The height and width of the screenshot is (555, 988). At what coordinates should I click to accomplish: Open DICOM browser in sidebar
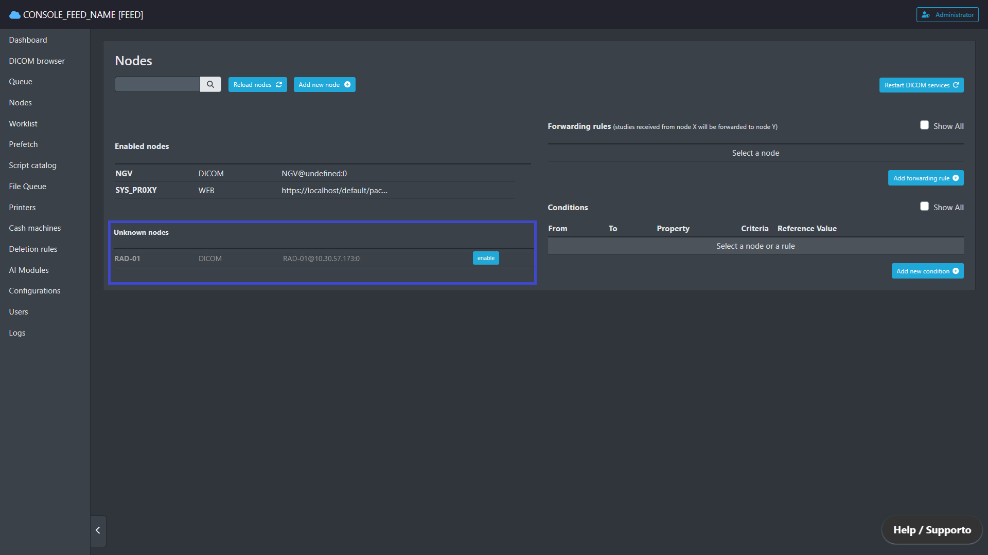(37, 61)
